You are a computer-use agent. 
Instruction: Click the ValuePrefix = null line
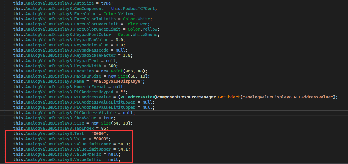click(67, 154)
